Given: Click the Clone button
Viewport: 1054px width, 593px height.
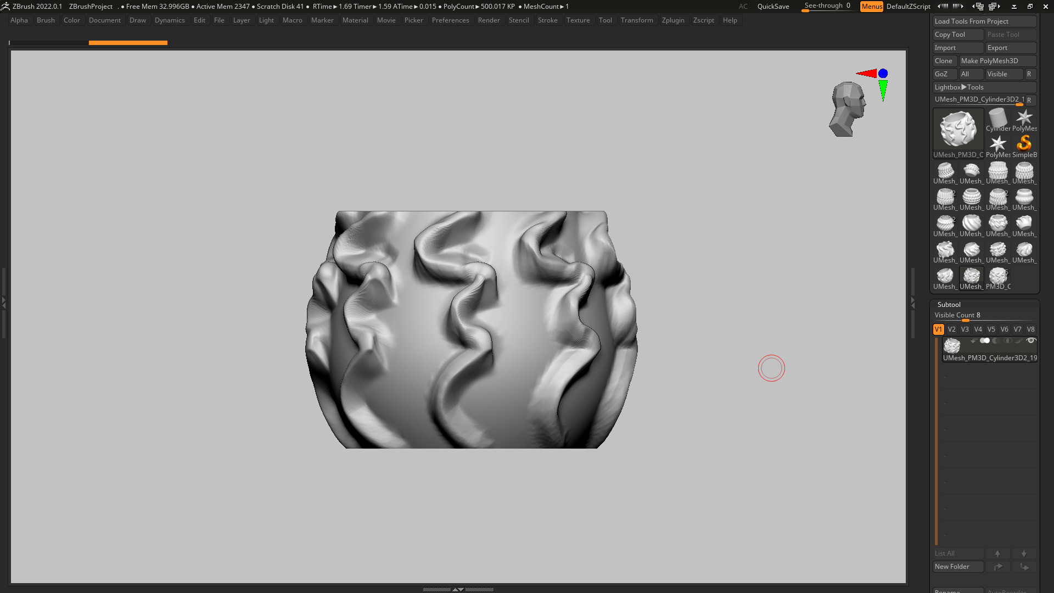Looking at the screenshot, I should click(945, 61).
